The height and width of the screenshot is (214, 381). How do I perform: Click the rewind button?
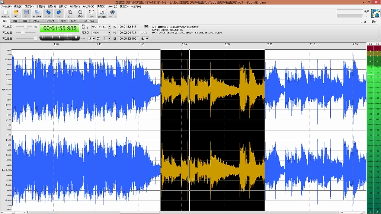click(x=51, y=37)
